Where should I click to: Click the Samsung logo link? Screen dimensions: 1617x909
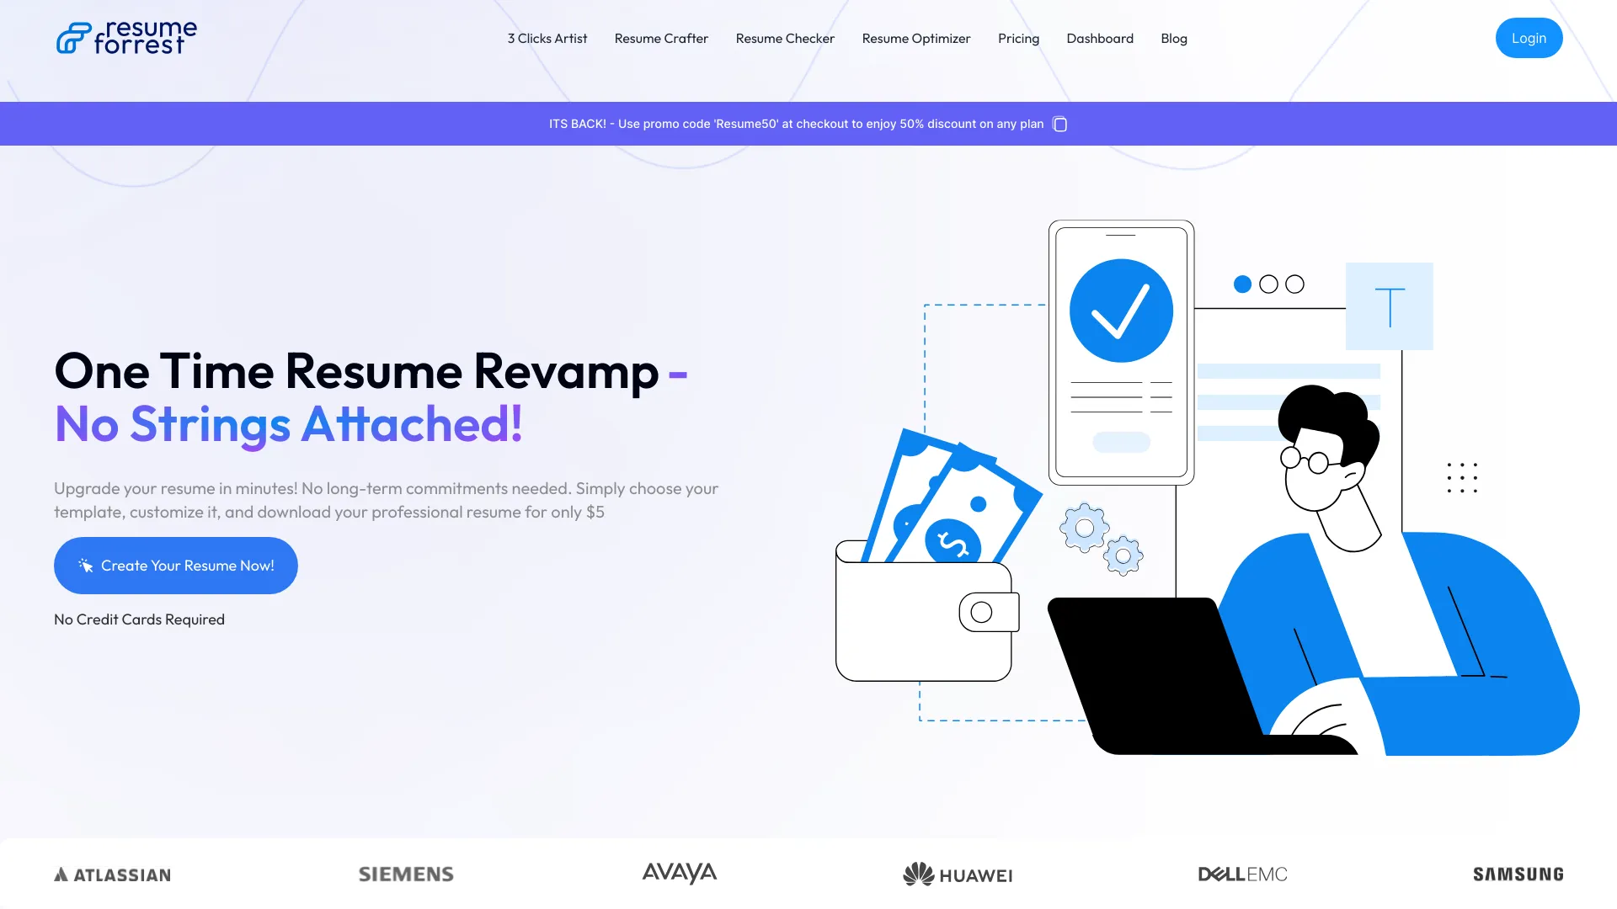coord(1517,872)
